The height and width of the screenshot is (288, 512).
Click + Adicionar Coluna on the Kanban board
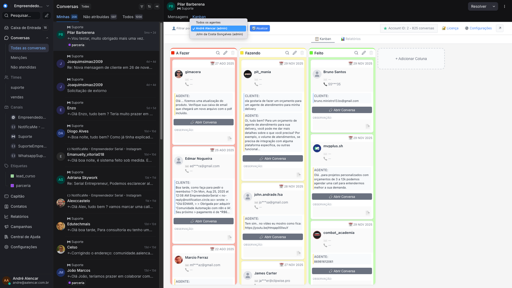(411, 58)
